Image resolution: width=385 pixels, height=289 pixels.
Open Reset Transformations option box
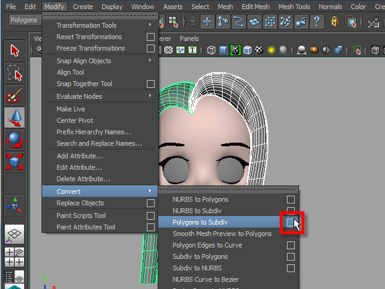150,37
